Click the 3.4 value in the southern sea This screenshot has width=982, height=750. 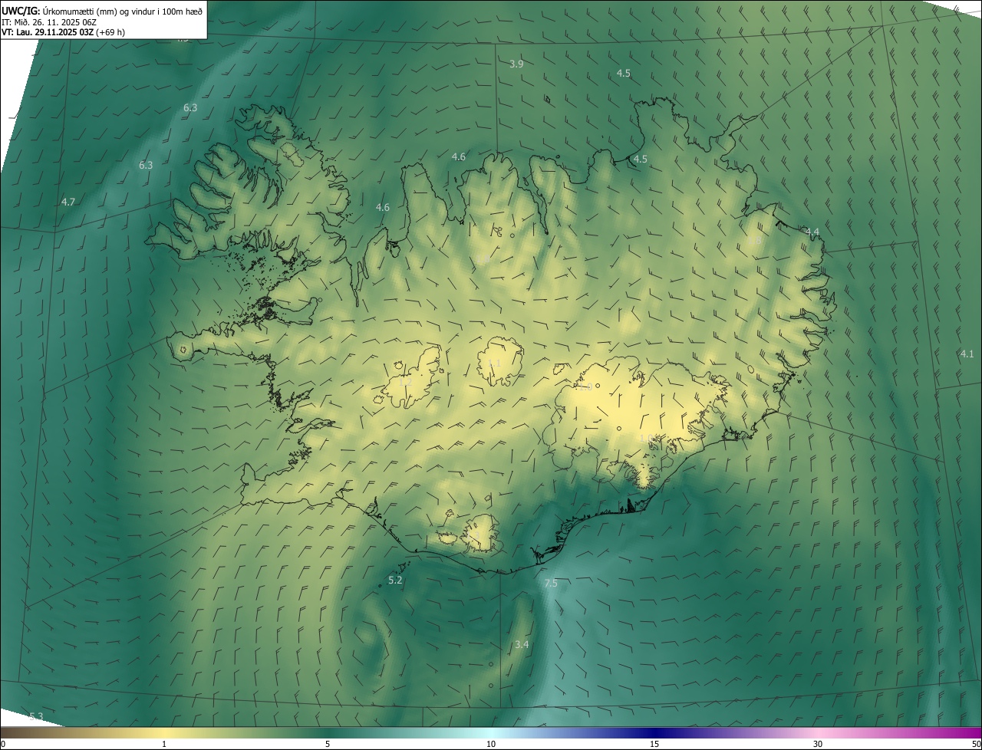(x=522, y=644)
